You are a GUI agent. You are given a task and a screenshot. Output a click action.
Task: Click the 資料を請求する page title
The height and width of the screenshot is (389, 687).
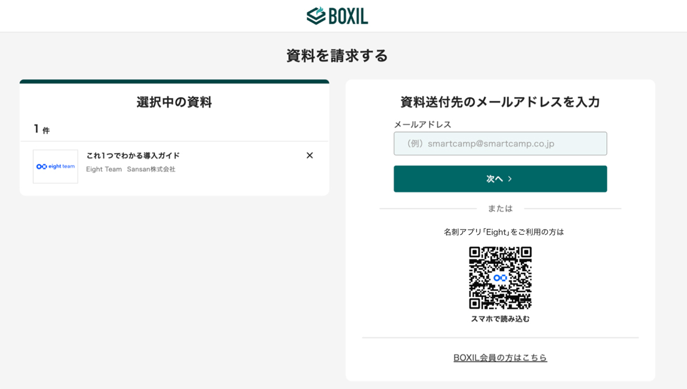[337, 55]
